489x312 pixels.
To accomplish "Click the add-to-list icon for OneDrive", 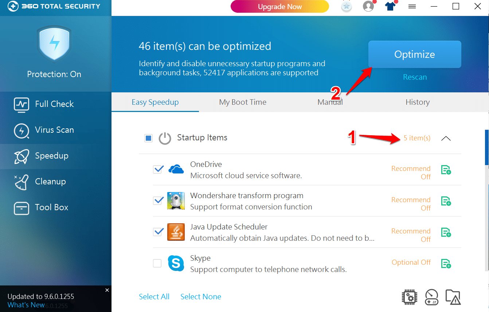I will click(446, 170).
